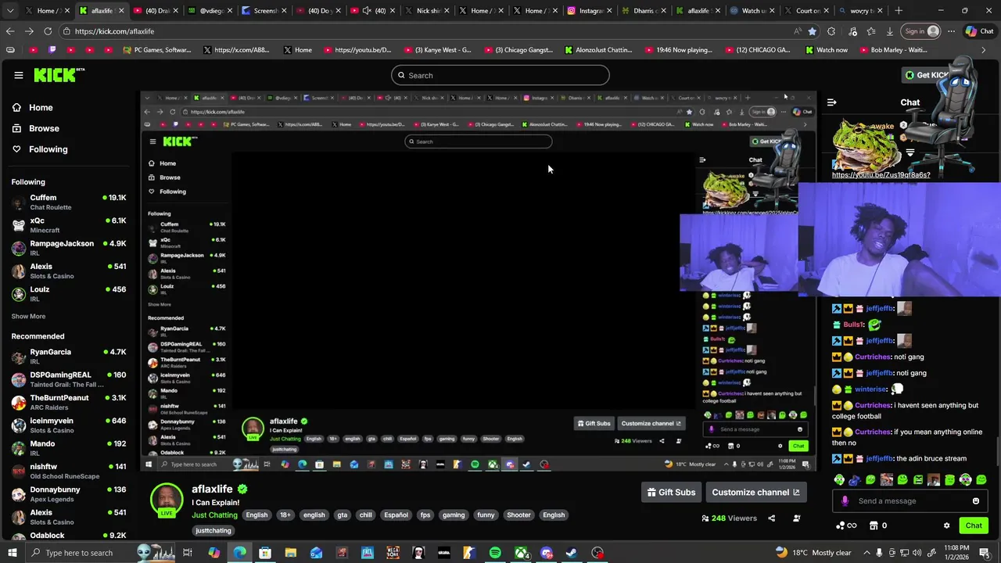Open DSPGamingREAL recommended channel
The height and width of the screenshot is (563, 1001).
(69, 379)
